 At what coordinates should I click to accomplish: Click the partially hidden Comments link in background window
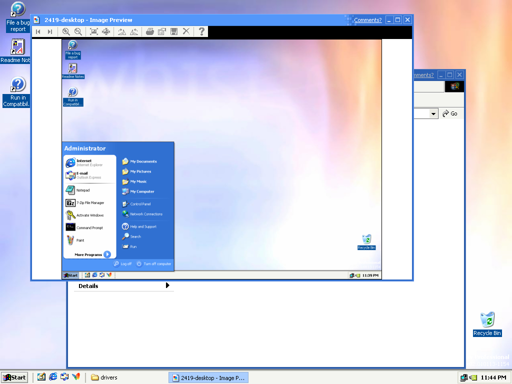[424, 75]
